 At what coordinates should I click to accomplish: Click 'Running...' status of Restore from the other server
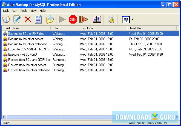click(59, 65)
